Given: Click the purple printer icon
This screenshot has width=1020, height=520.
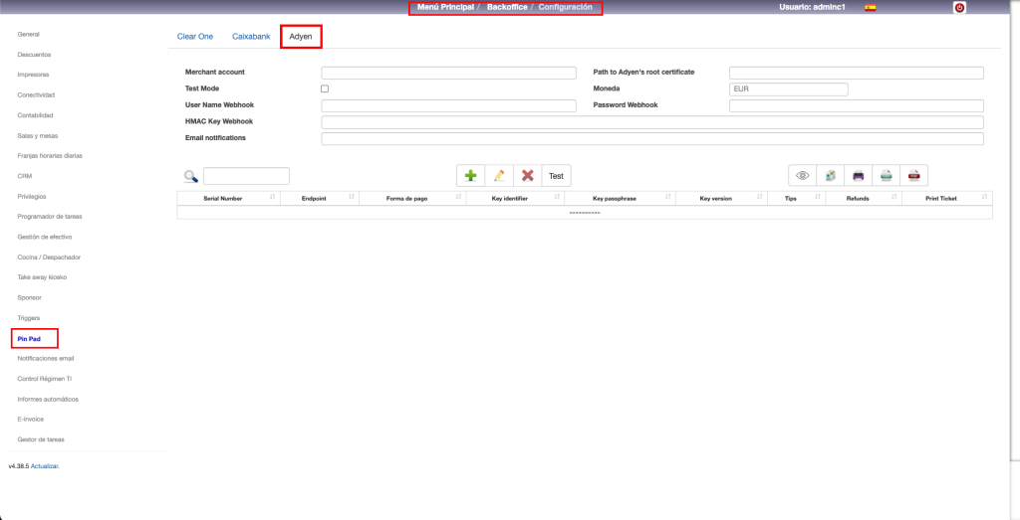Looking at the screenshot, I should pyautogui.click(x=858, y=176).
